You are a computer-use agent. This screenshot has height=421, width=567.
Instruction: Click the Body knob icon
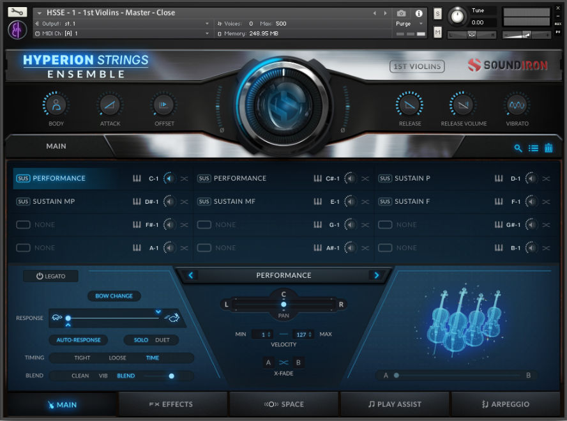pyautogui.click(x=56, y=105)
